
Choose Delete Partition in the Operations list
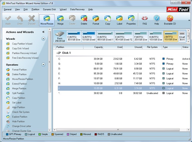pos(19,74)
